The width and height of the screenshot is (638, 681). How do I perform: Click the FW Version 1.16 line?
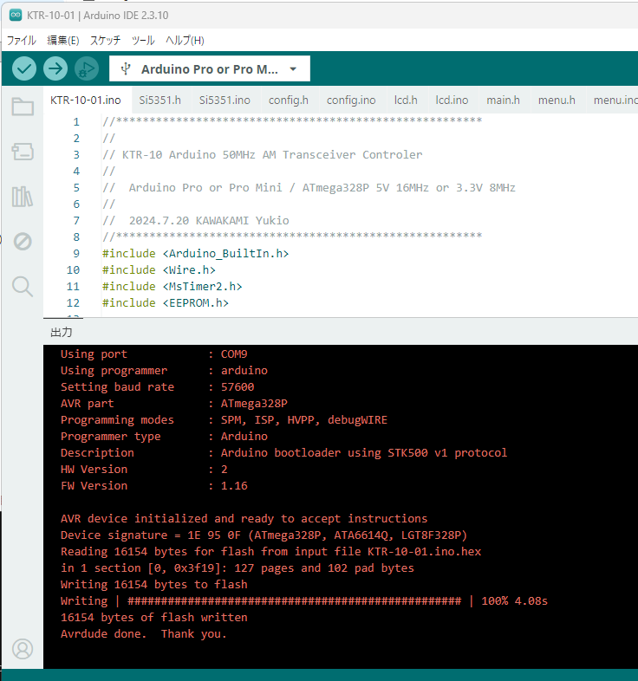[153, 485]
